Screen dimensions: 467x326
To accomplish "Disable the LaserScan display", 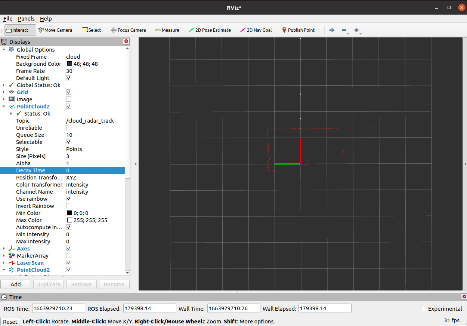I will pos(68,262).
